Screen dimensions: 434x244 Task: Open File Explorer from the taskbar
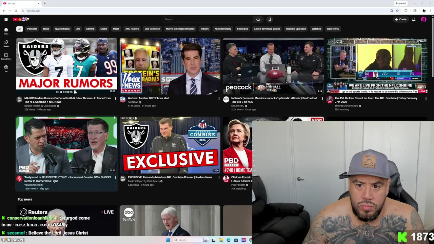click(x=221, y=240)
